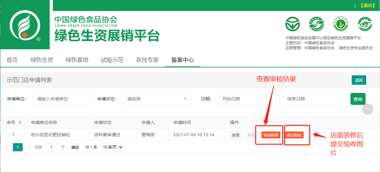380x172 pixels.
Task: Click the 开始日期 date field
Action: click(247, 99)
